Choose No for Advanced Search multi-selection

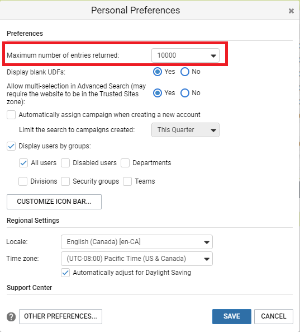pos(185,93)
